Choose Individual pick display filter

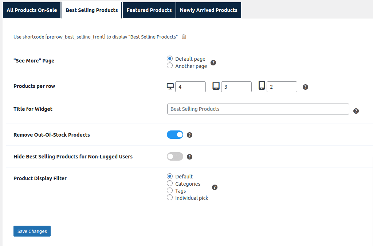[x=169, y=197]
